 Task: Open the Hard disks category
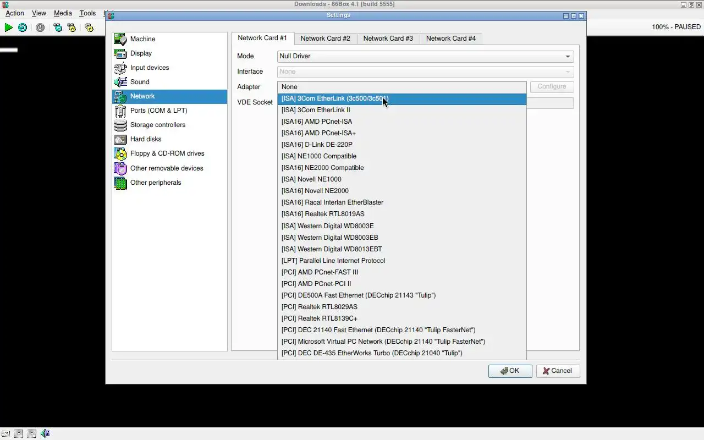tap(169, 139)
